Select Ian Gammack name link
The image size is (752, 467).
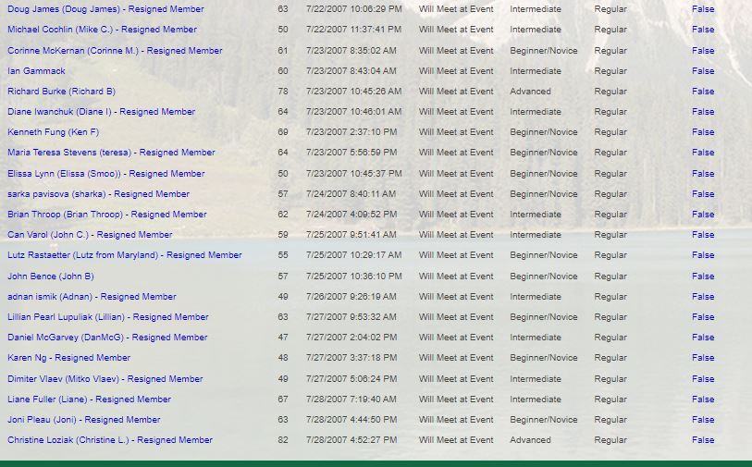pyautogui.click(x=36, y=71)
